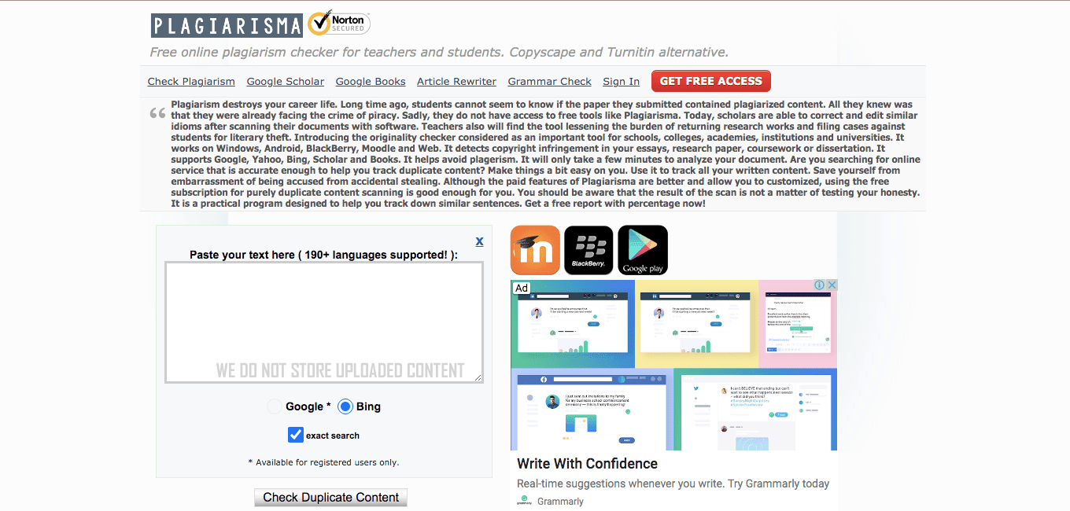Image resolution: width=1070 pixels, height=511 pixels.
Task: Click the Norton Secured badge
Action: coord(338,24)
